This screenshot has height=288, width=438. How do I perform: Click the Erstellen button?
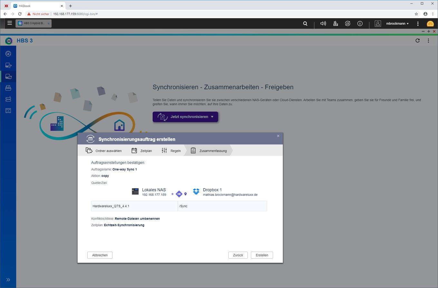(x=262, y=255)
